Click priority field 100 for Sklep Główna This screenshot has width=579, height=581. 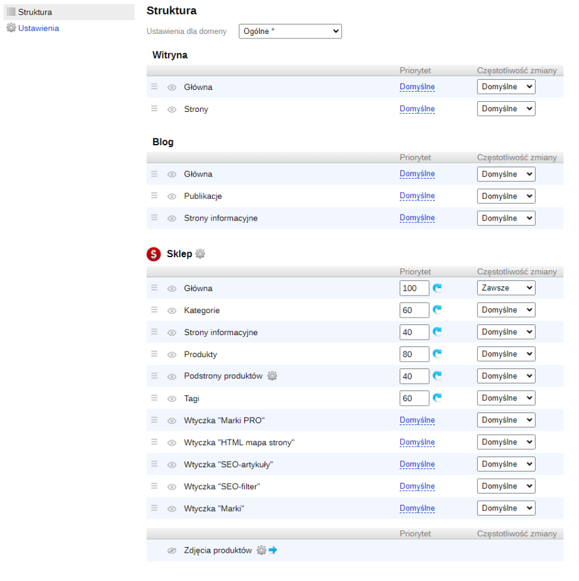point(414,288)
